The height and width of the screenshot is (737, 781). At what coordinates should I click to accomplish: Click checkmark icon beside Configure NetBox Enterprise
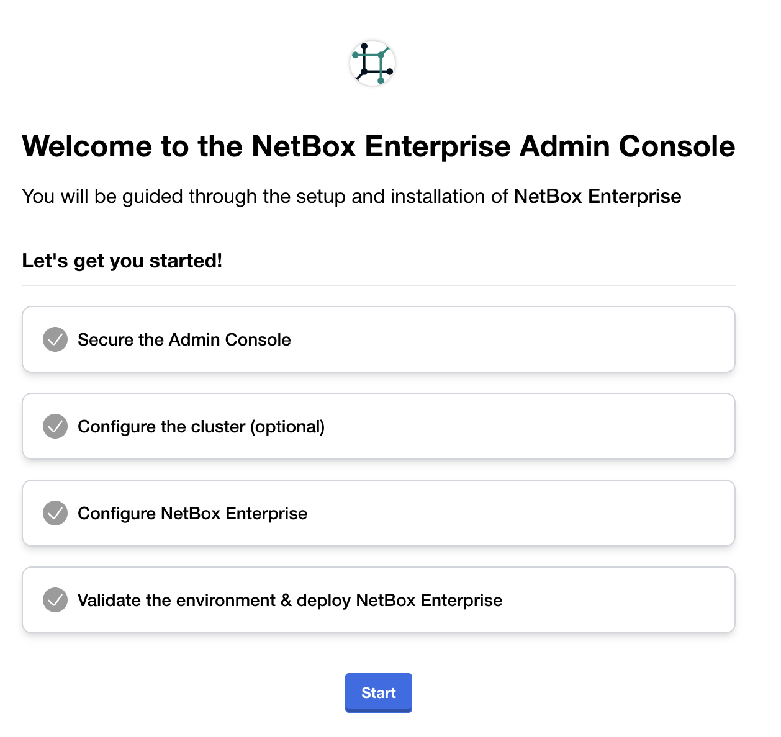(x=55, y=513)
